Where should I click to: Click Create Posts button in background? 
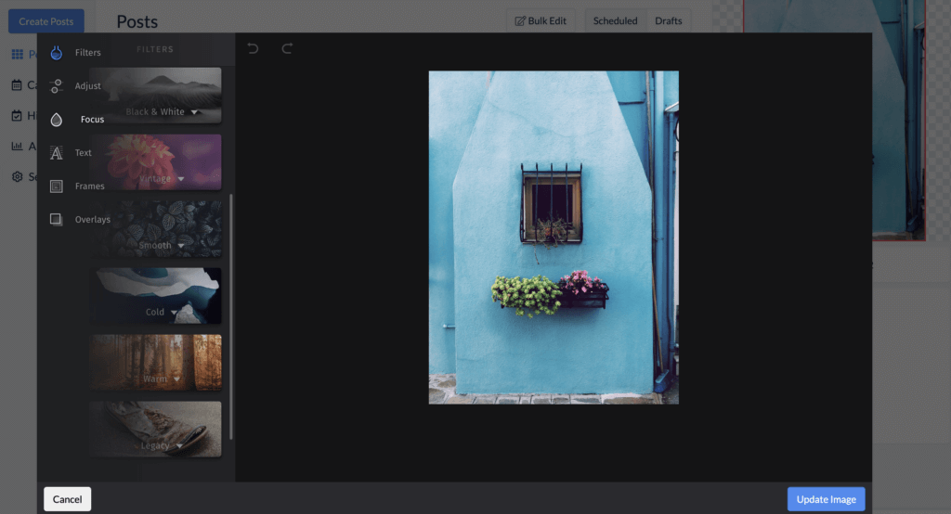coord(46,21)
